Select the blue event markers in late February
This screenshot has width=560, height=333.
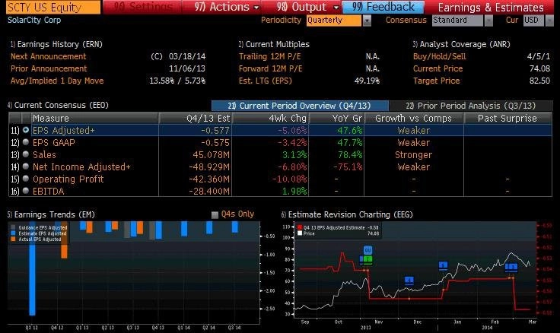coord(511,267)
